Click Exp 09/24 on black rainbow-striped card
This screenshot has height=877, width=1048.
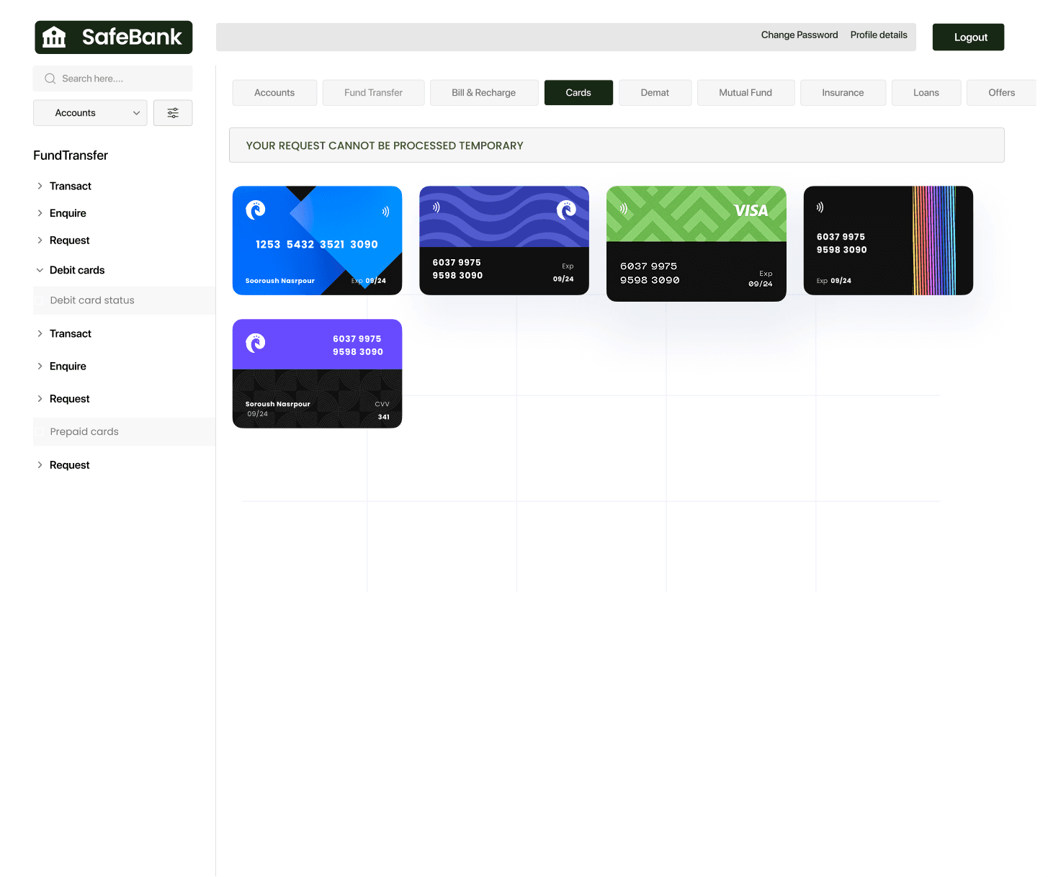834,281
